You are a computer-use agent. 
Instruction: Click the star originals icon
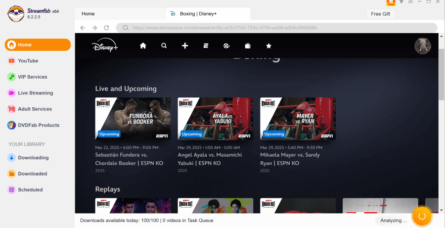pos(268,46)
